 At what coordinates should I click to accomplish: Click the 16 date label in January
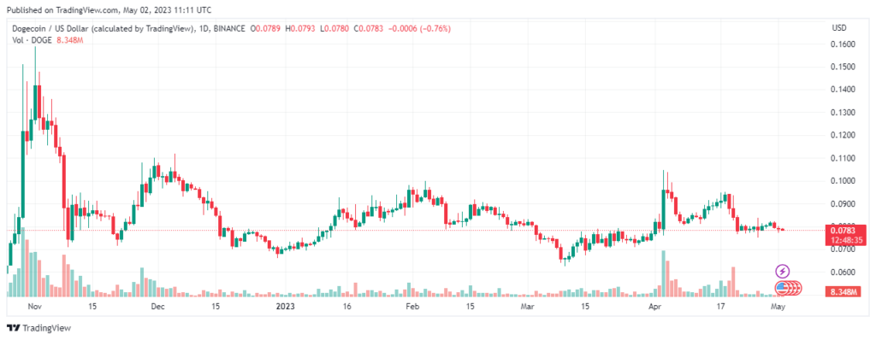pyautogui.click(x=347, y=307)
